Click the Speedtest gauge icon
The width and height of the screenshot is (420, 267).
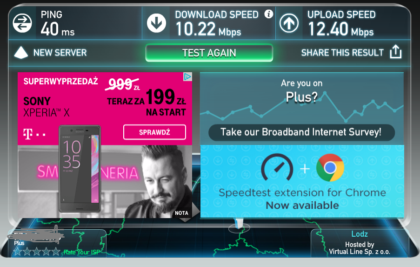click(x=277, y=167)
